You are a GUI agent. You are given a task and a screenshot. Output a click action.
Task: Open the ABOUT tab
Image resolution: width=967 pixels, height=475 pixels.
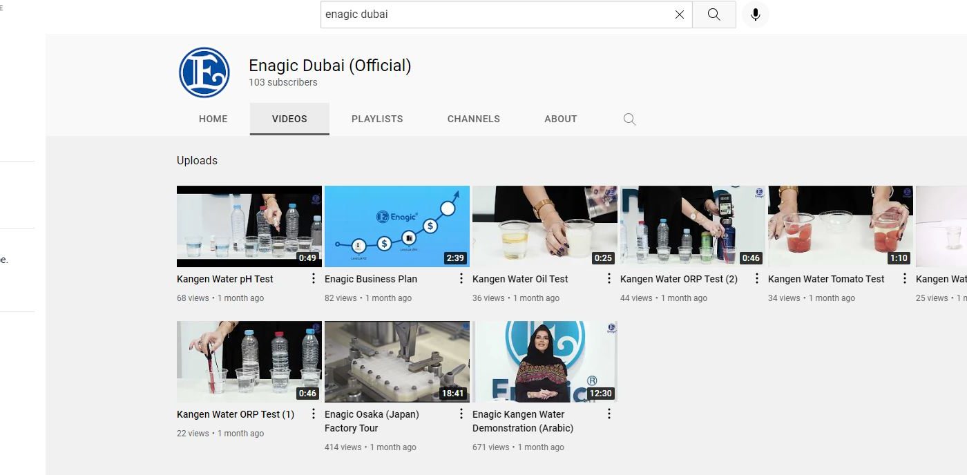pyautogui.click(x=561, y=119)
